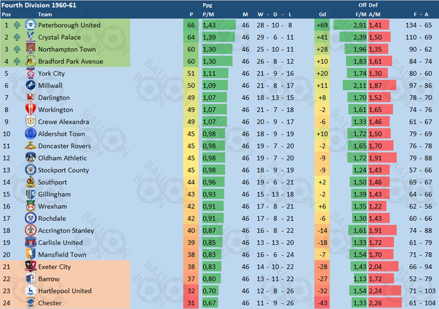
Task: Click the Exeter City club crest
Action: [x=31, y=266]
